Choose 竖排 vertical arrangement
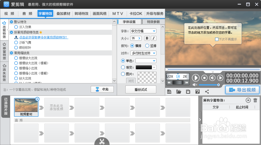Screen dimensions: 261x145 [147, 46]
